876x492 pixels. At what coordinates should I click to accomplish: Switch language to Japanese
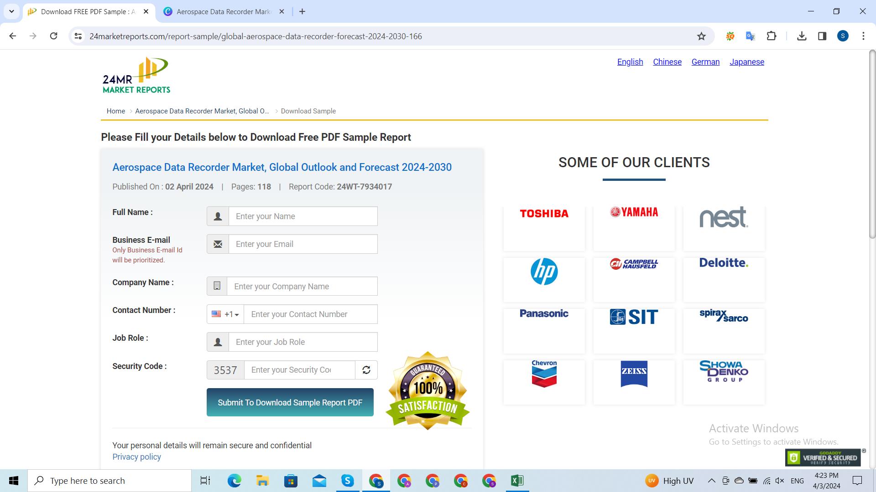point(747,62)
